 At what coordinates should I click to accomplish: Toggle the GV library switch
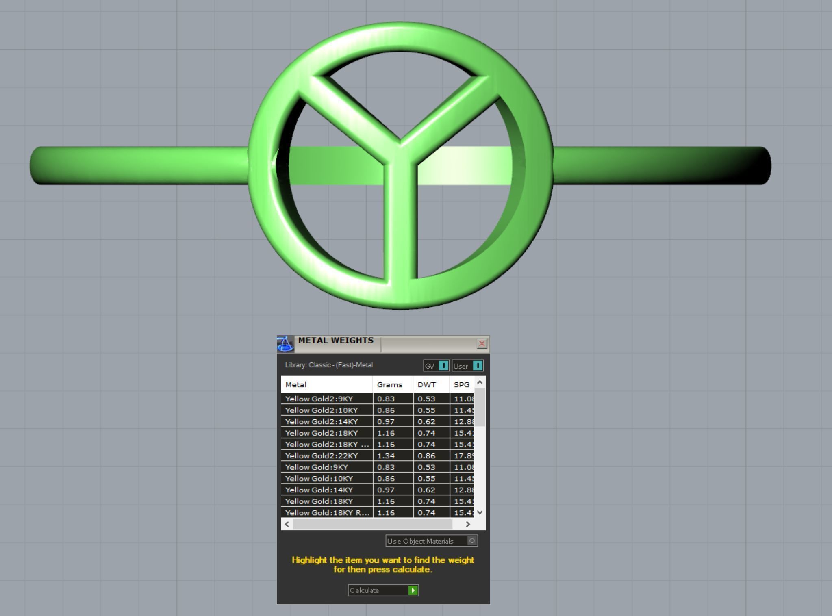coord(443,366)
